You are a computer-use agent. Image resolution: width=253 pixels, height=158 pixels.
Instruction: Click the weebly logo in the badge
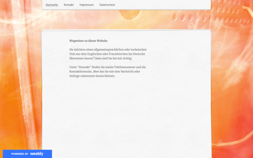coord(37,154)
